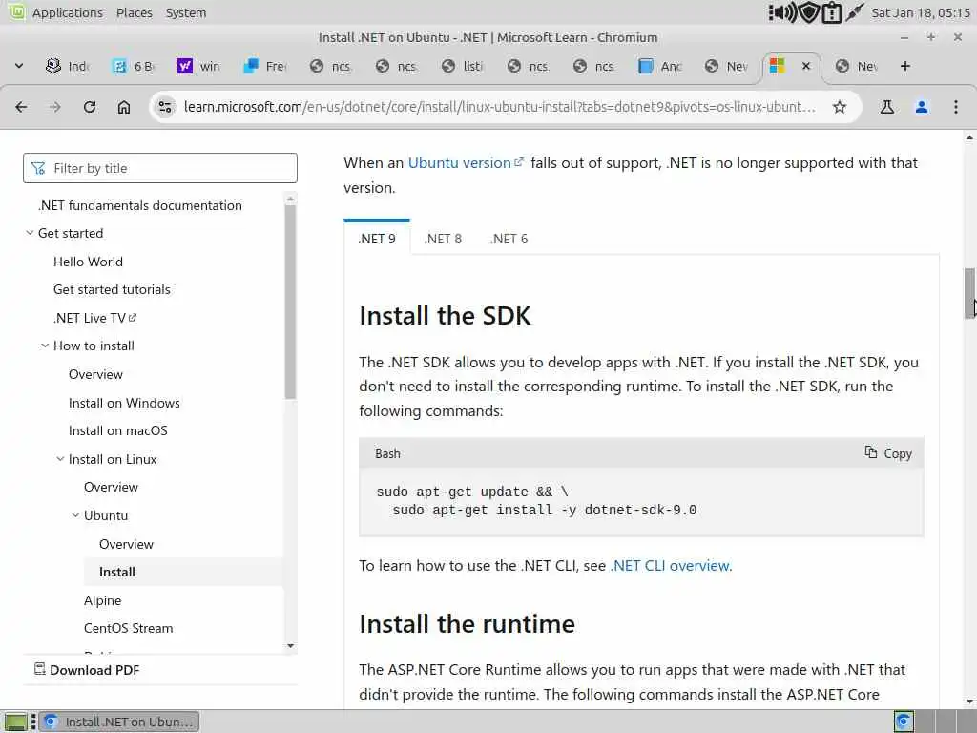This screenshot has height=733, width=977.
Task: Select the .NET 9 tab
Action: pos(377,239)
